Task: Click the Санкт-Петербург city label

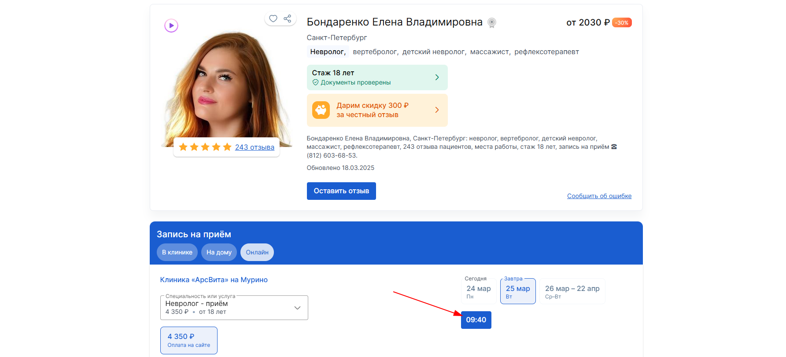Action: 337,38
